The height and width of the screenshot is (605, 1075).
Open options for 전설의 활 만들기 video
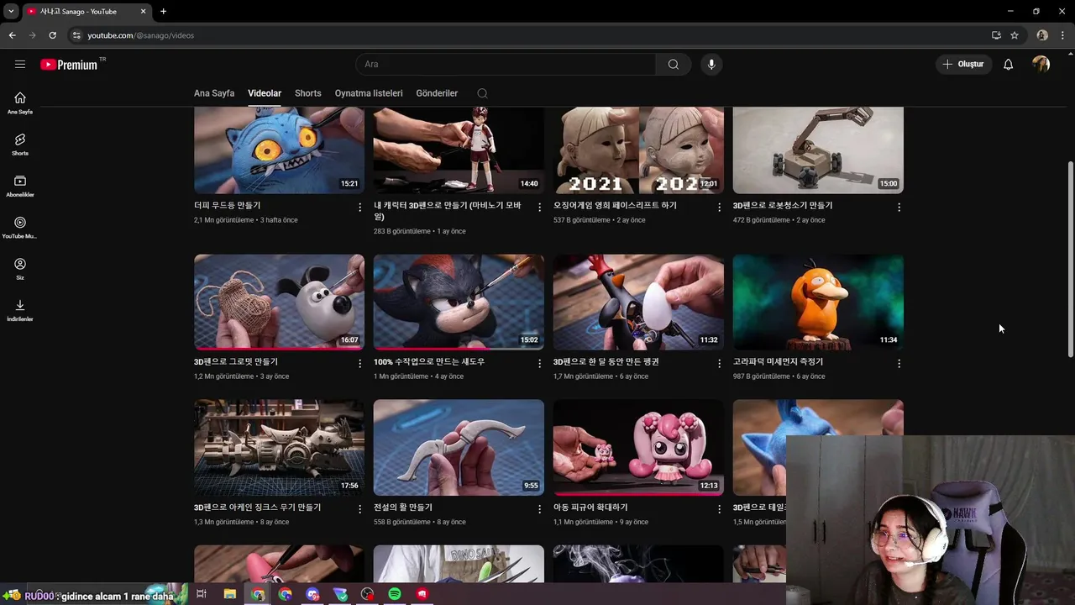[540, 509]
